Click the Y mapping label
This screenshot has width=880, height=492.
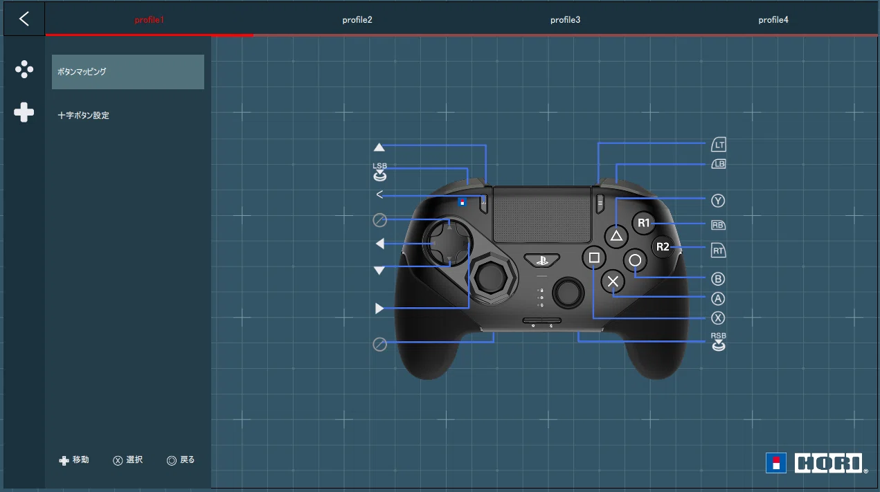[718, 201]
